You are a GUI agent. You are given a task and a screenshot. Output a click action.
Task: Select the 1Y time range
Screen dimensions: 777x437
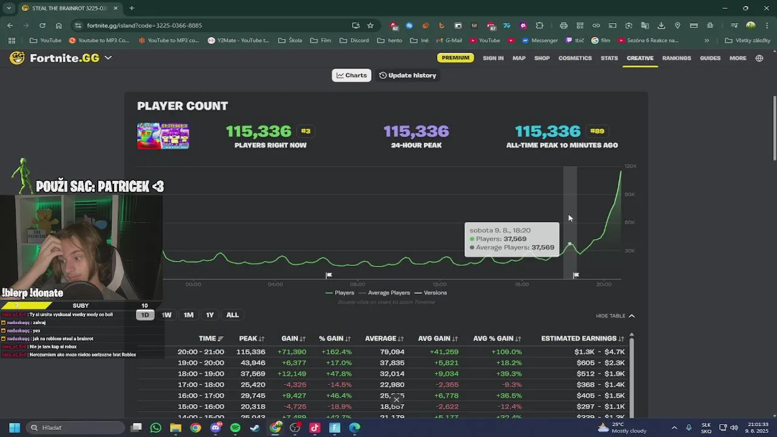[x=209, y=315]
